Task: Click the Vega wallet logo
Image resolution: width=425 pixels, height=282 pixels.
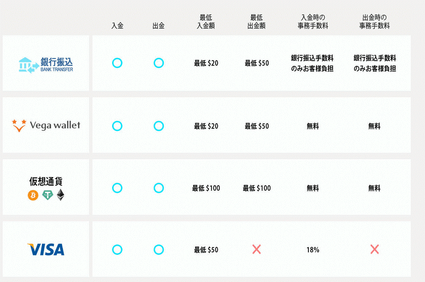Action: coord(46,125)
